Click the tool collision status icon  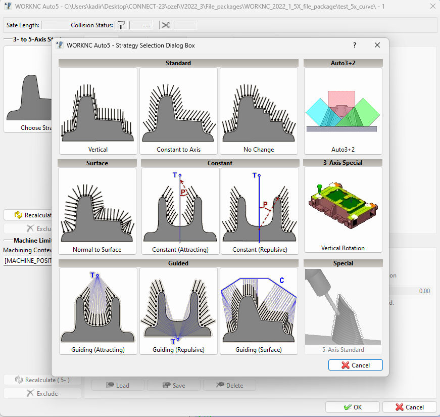121,25
